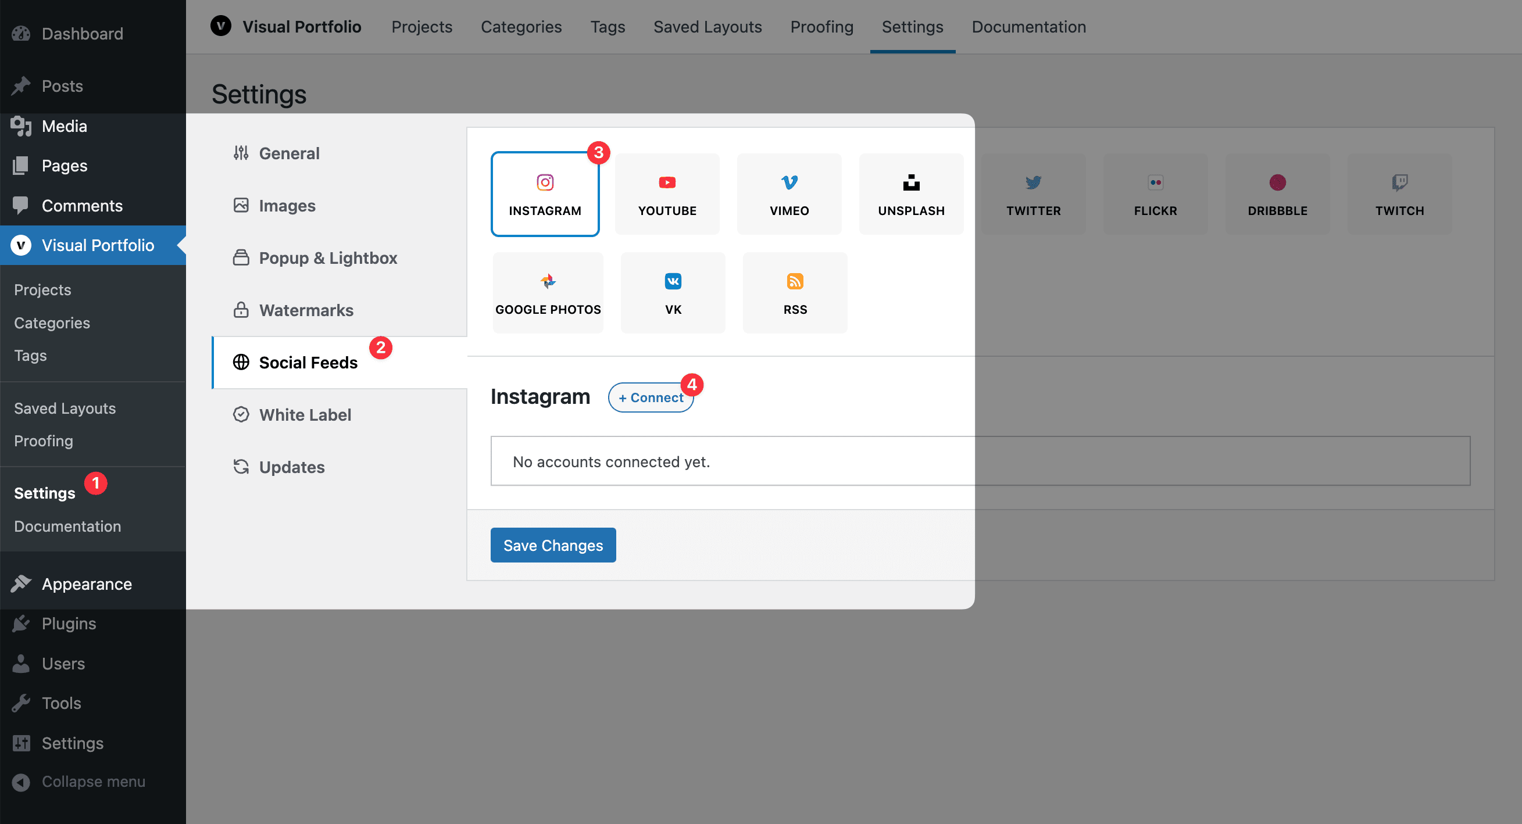Click the Visual Portfolio logo icon

(220, 26)
